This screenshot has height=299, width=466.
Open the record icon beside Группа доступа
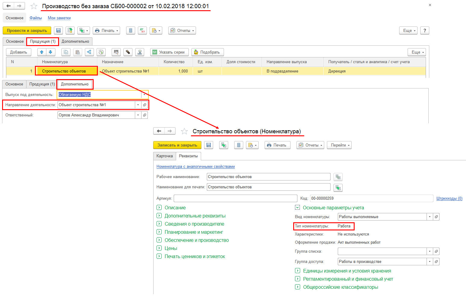(x=436, y=262)
